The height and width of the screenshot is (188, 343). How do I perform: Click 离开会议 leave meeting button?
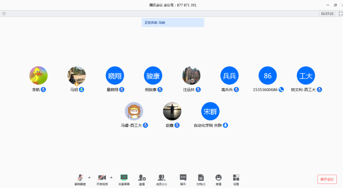point(327,179)
